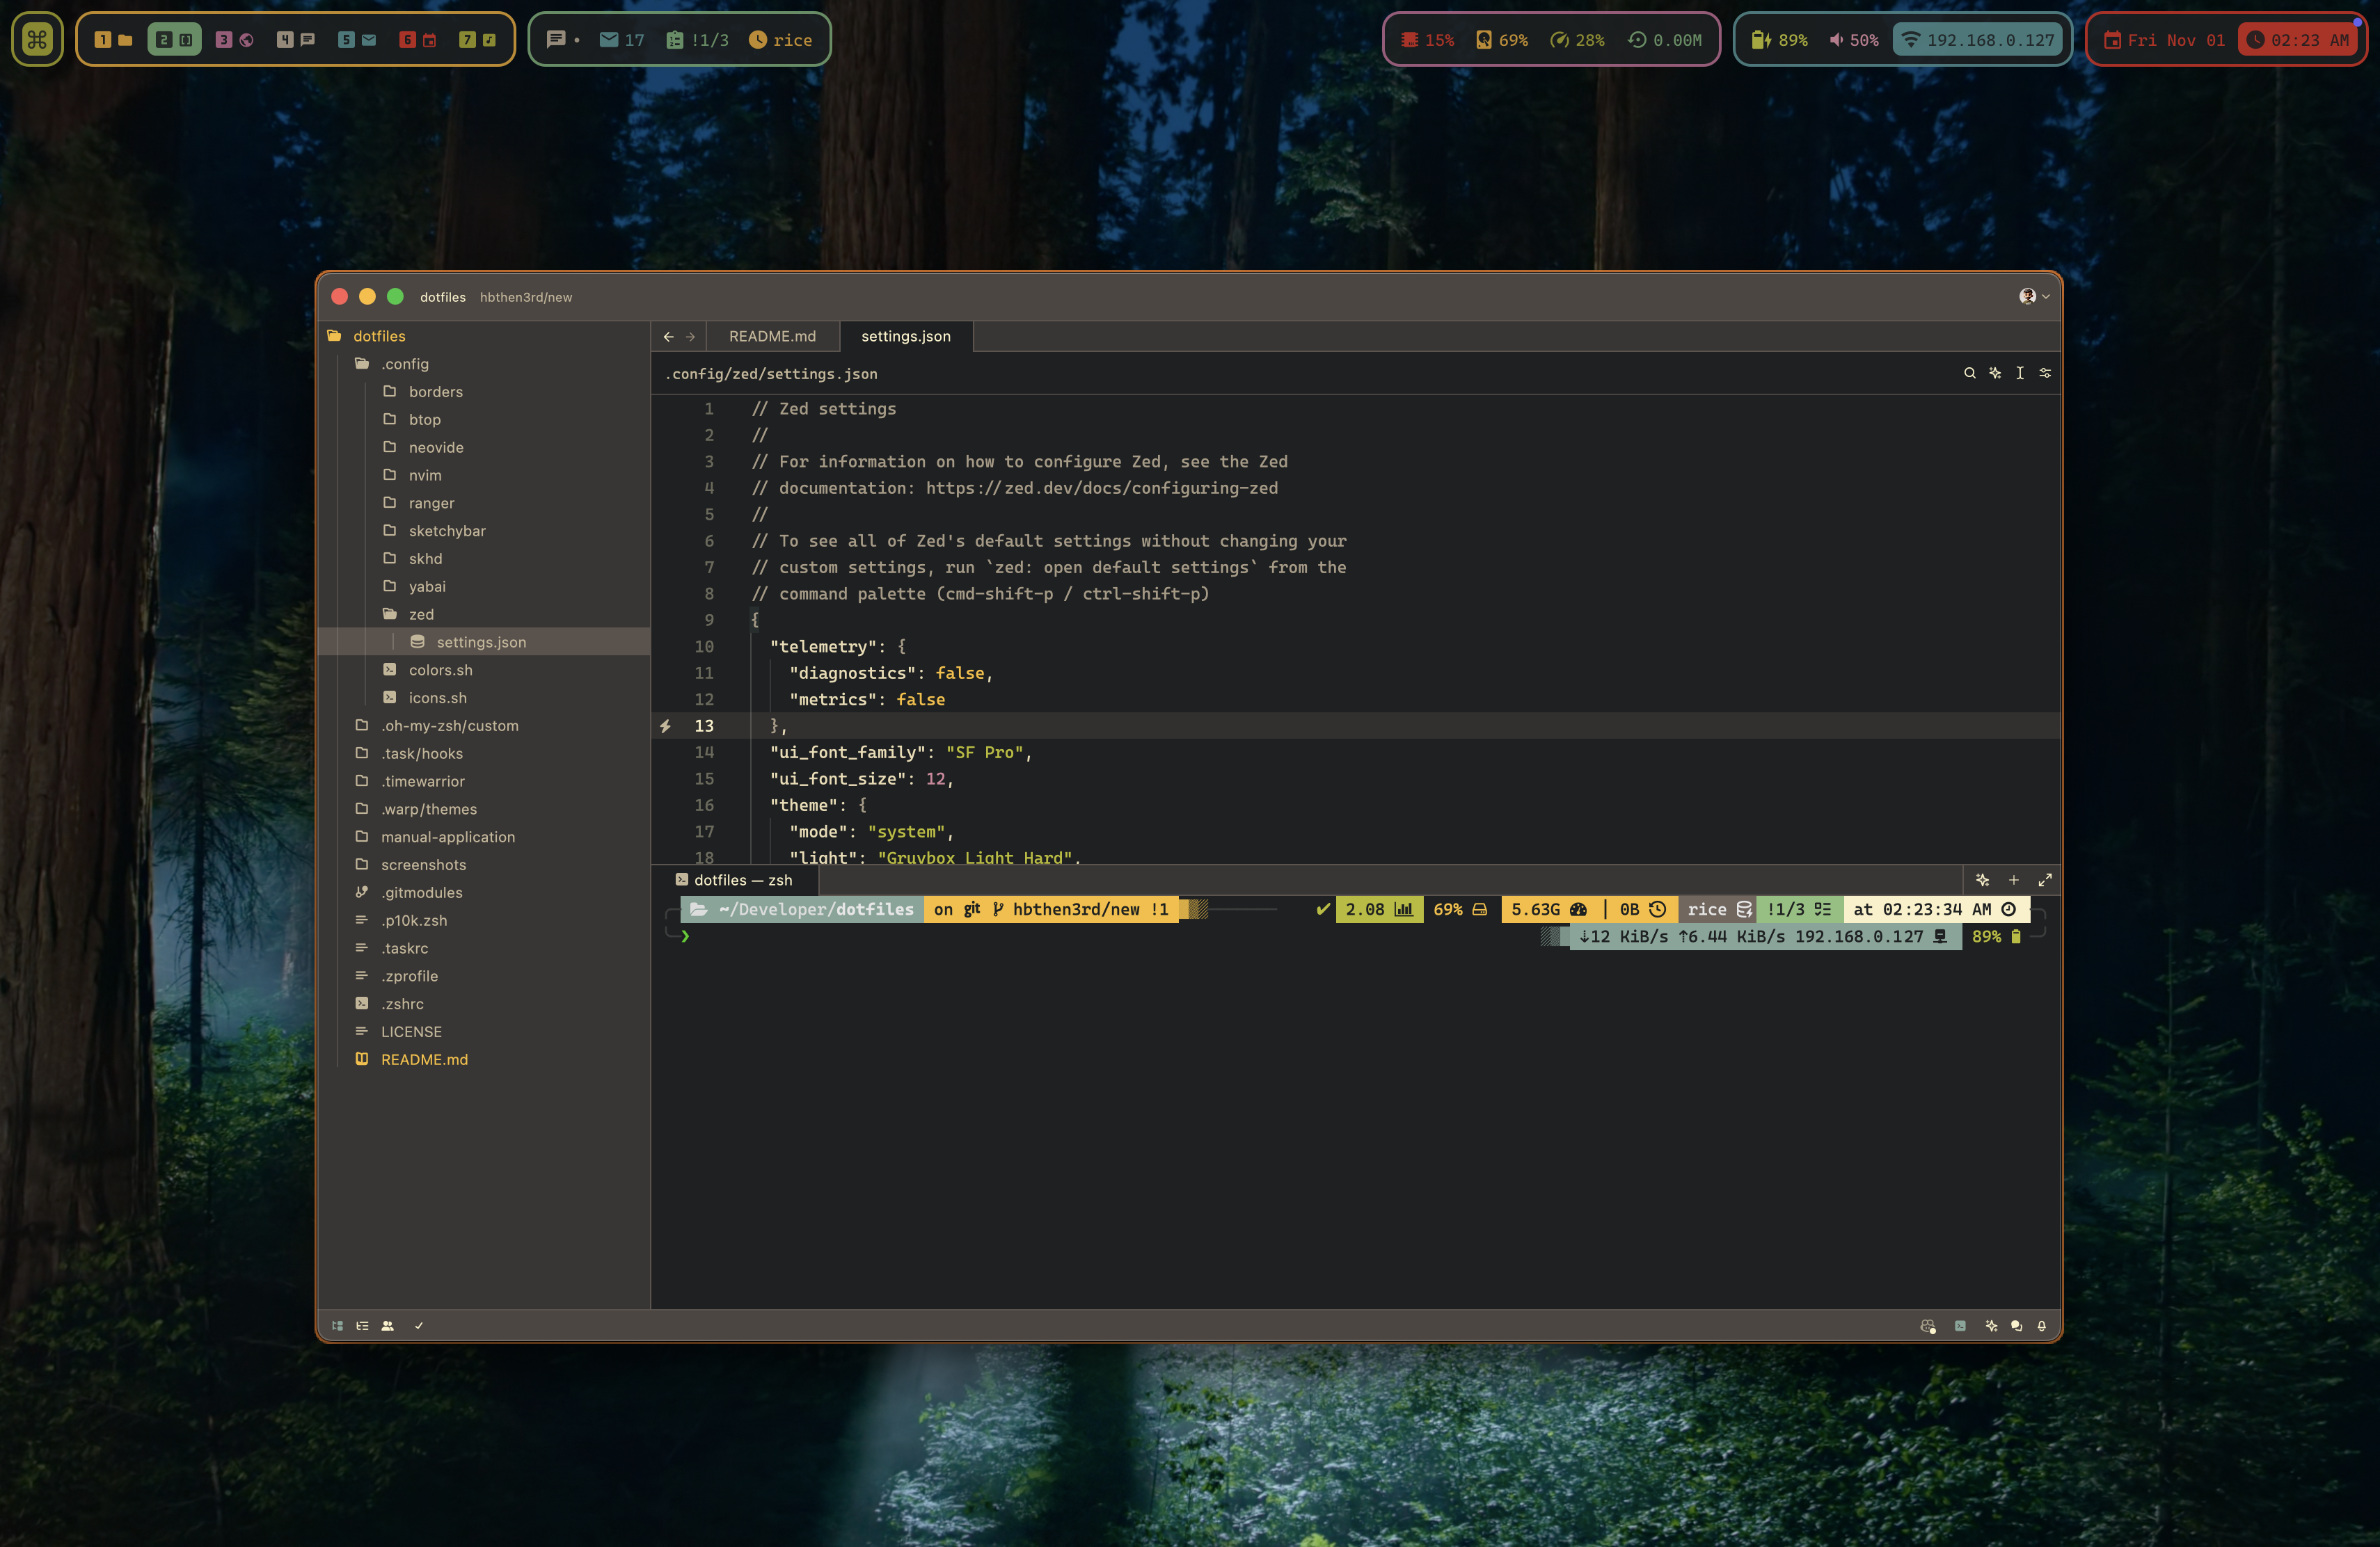The width and height of the screenshot is (2380, 1547).
Task: Open the chat panel icon in bottom bar
Action: [x=2016, y=1326]
